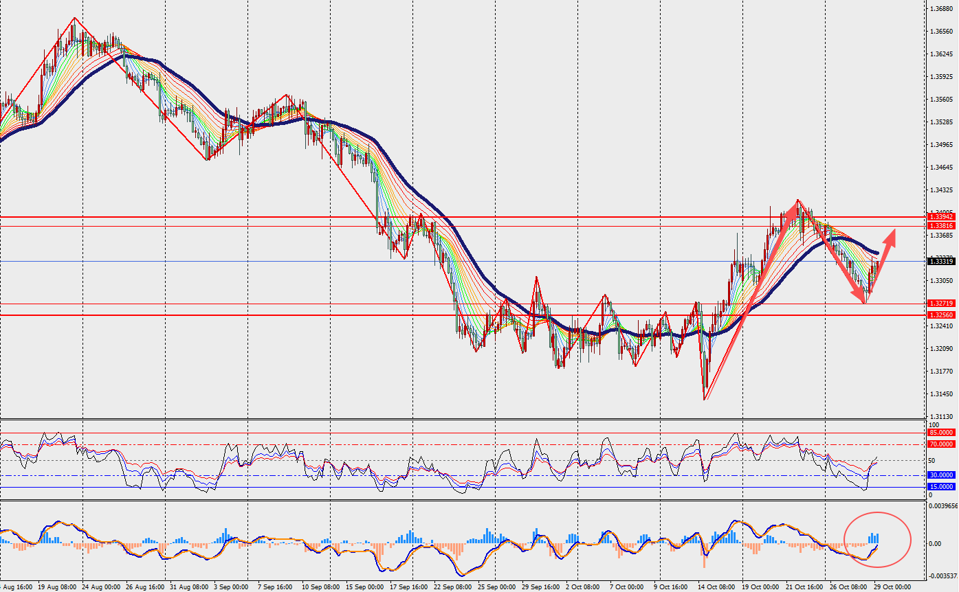
Task: Select the 70.0000 level label in the oscillator panel
Action: point(940,444)
